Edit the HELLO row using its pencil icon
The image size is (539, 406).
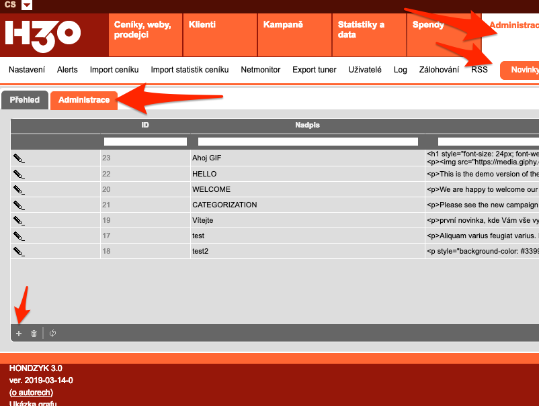tap(19, 174)
